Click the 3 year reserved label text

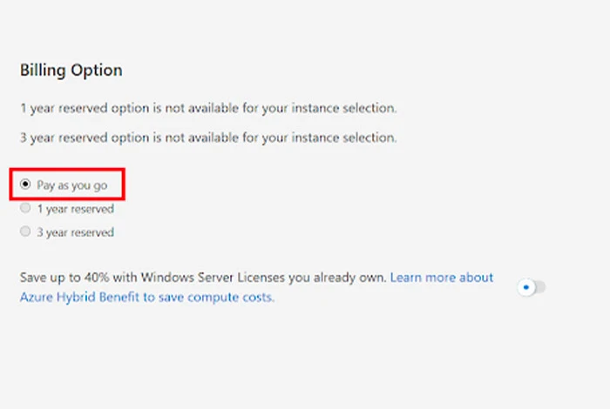pos(76,232)
